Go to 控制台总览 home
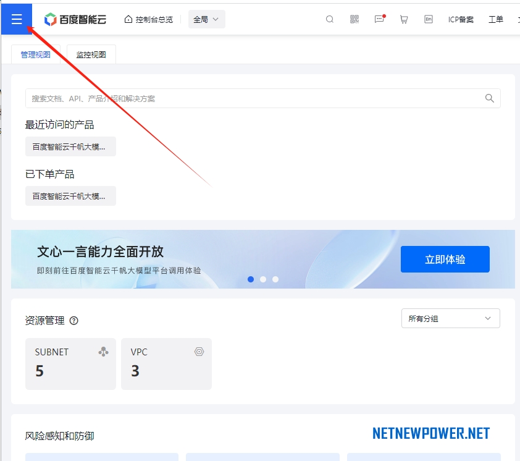This screenshot has width=520, height=461. coord(149,20)
